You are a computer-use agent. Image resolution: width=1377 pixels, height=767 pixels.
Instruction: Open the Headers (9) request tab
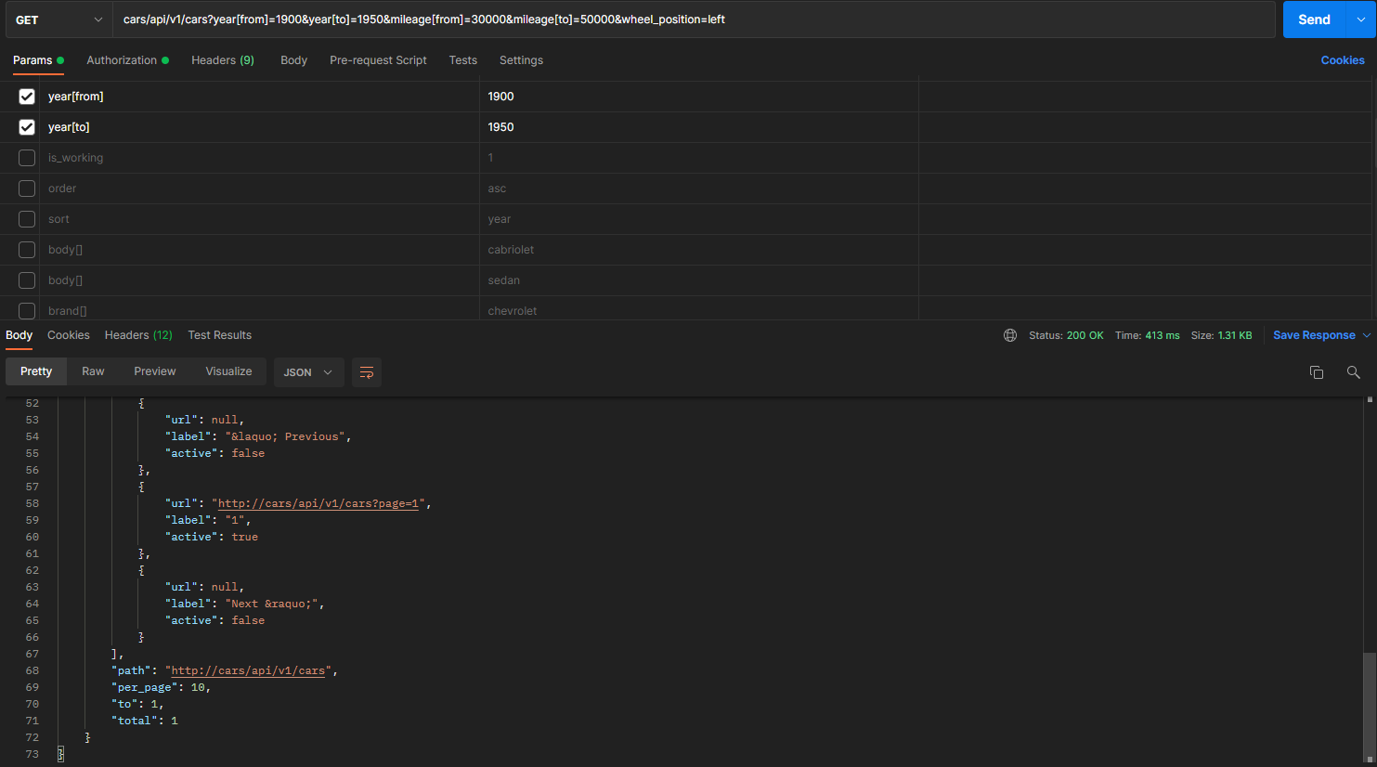click(x=223, y=60)
